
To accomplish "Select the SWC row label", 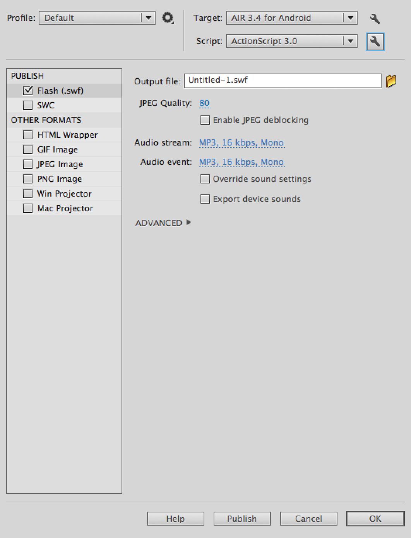I will click(46, 105).
